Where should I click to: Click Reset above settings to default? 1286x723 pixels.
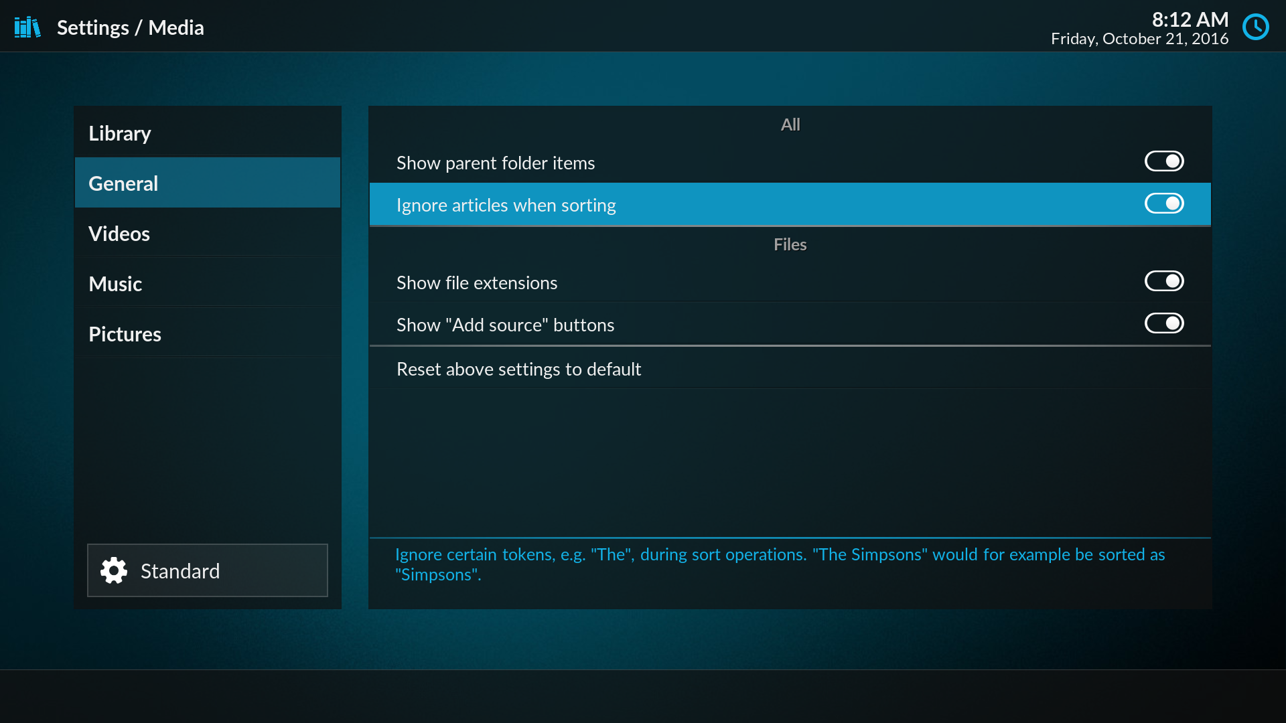[518, 369]
